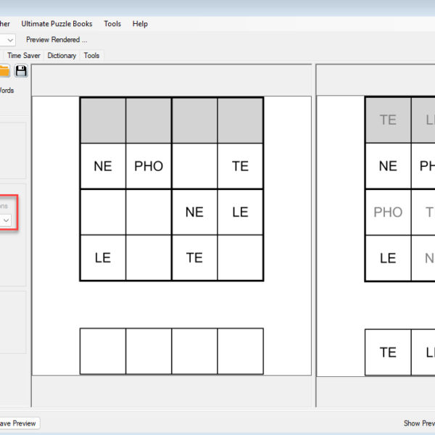This screenshot has height=435, width=435.
Task: Open the Help menu
Action: click(x=140, y=24)
